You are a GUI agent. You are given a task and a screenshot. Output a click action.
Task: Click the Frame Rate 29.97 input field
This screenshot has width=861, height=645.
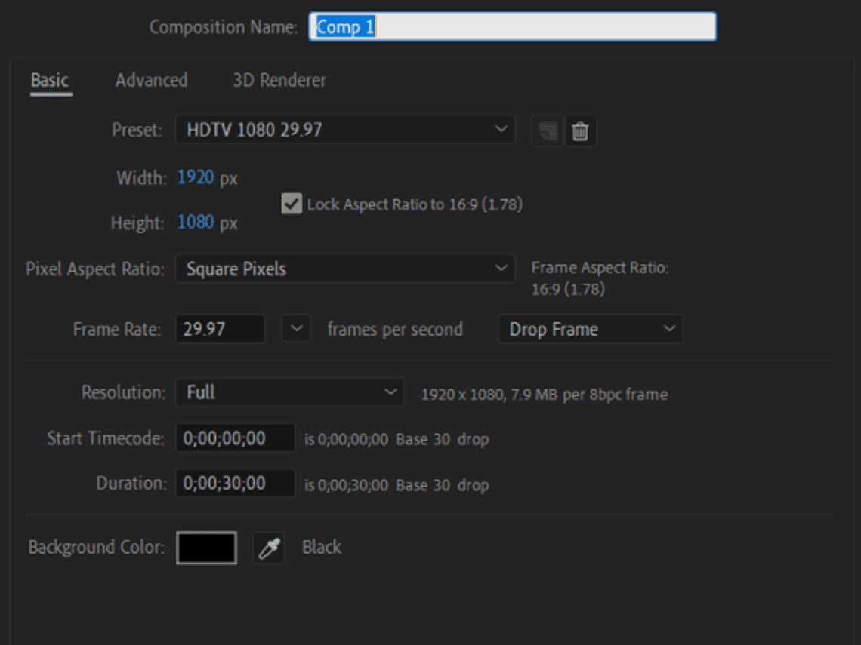[x=220, y=329]
